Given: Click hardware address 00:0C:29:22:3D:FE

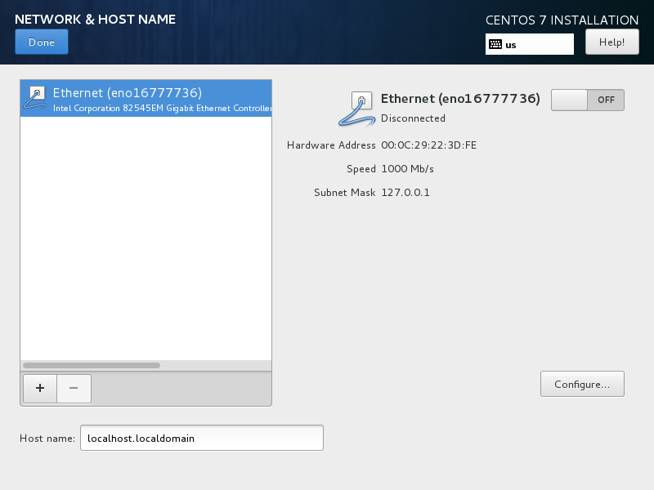Looking at the screenshot, I should [x=428, y=145].
